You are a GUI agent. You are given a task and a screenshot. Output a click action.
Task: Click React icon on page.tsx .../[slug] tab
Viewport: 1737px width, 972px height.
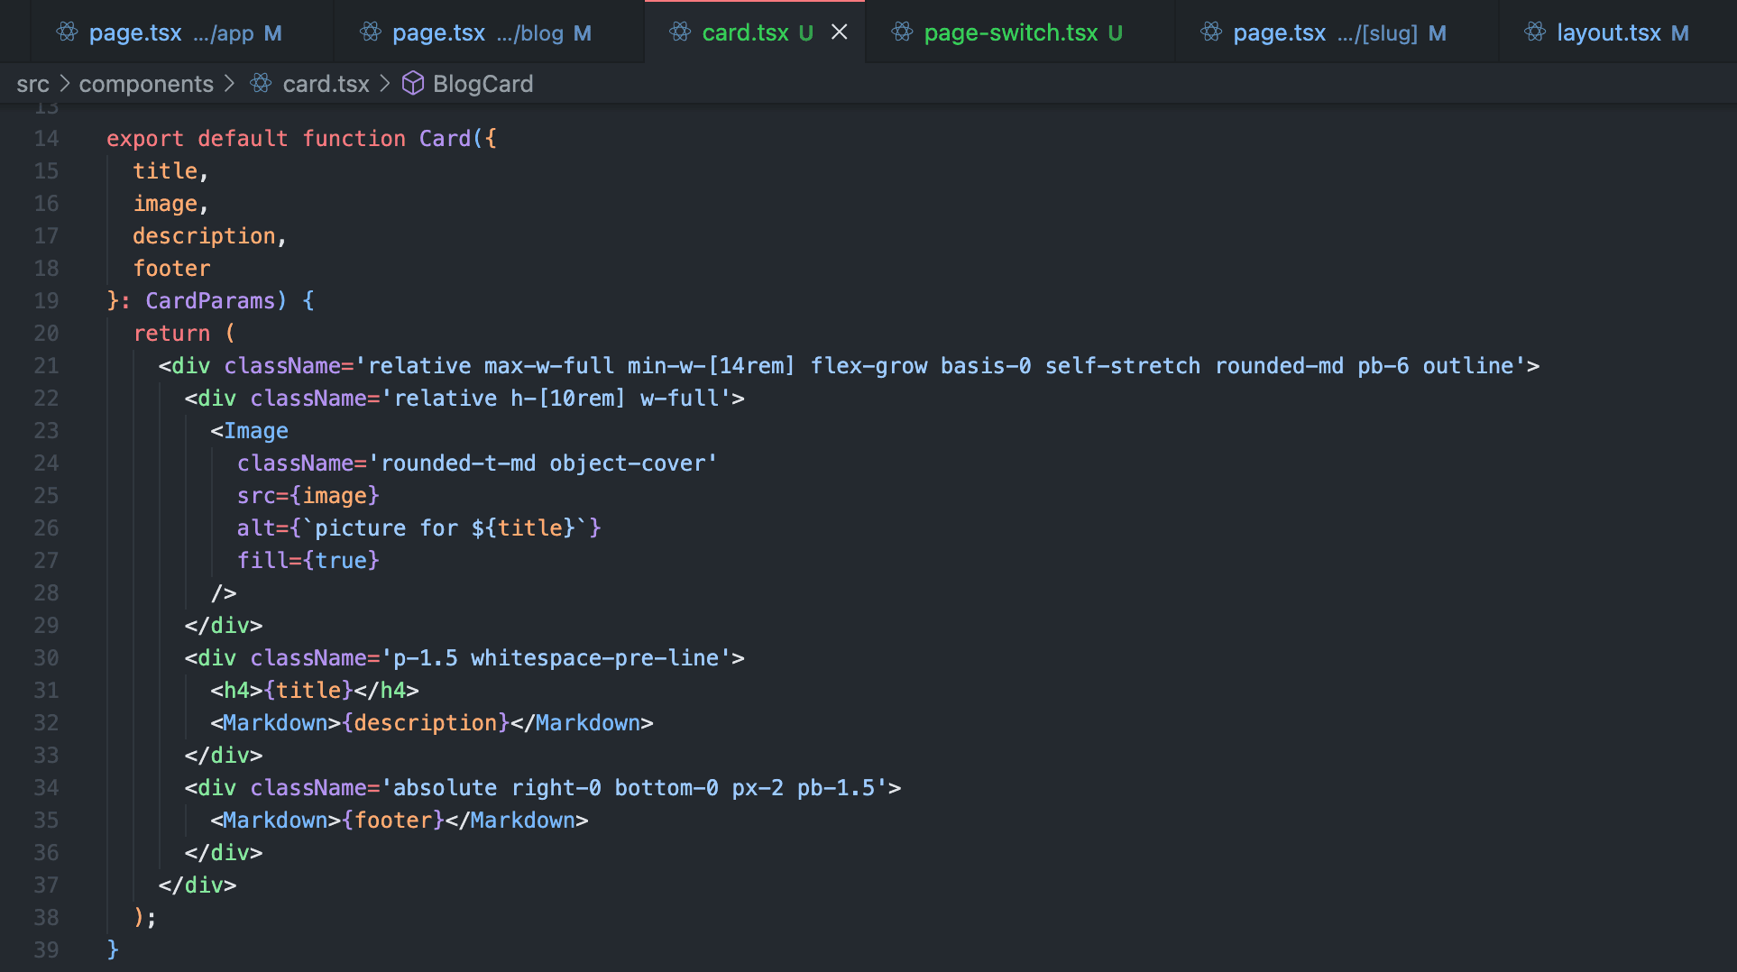pyautogui.click(x=1211, y=32)
